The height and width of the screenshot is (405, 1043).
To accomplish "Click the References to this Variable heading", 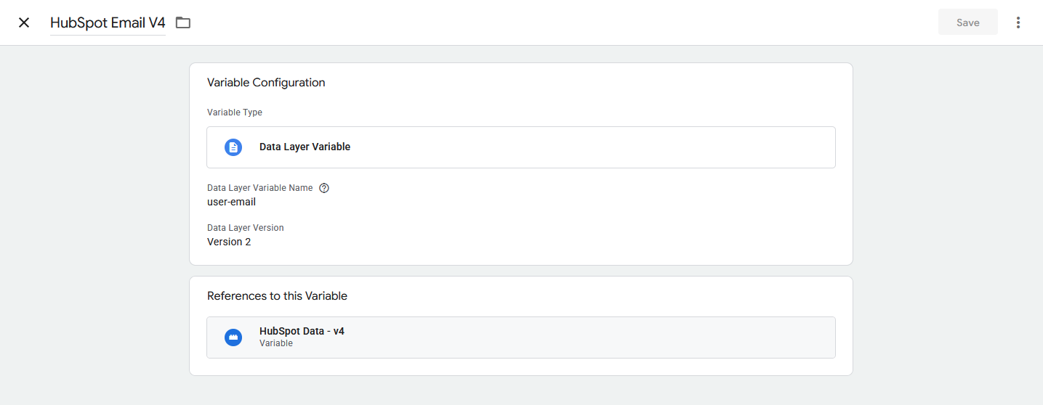I will tap(277, 296).
